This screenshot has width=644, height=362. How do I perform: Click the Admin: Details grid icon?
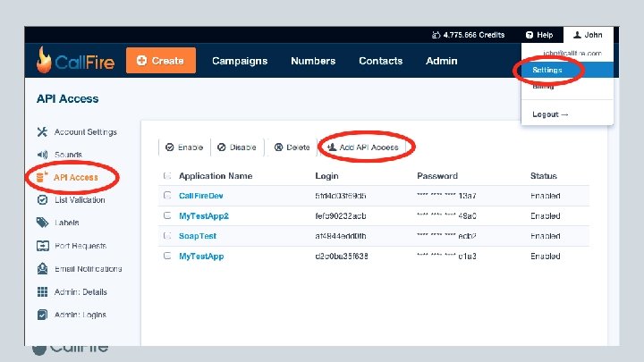pos(42,291)
